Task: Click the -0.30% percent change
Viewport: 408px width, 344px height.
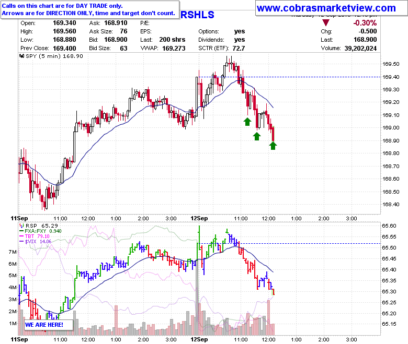Action: (x=365, y=23)
